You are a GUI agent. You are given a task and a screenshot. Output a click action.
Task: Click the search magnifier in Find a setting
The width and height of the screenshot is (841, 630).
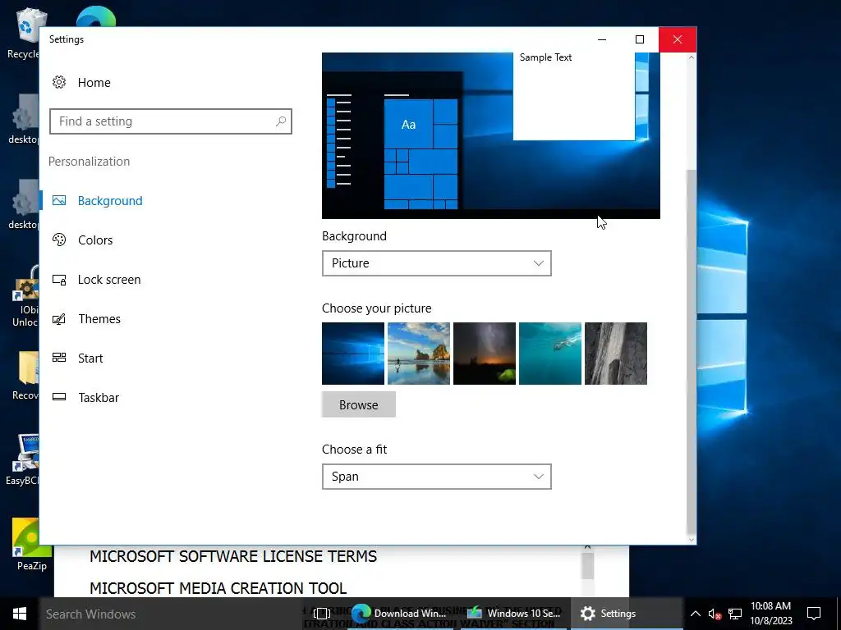281,121
